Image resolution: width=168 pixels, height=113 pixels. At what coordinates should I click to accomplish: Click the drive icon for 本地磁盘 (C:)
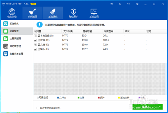(39, 36)
